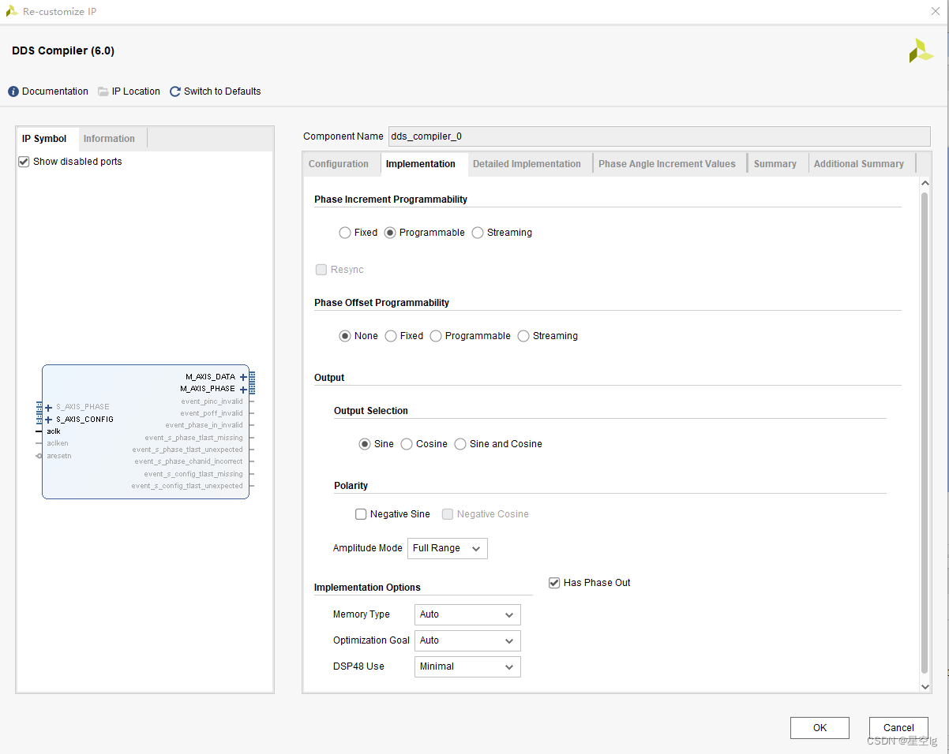
Task: Click the Vivado logo in title bar
Action: point(12,11)
